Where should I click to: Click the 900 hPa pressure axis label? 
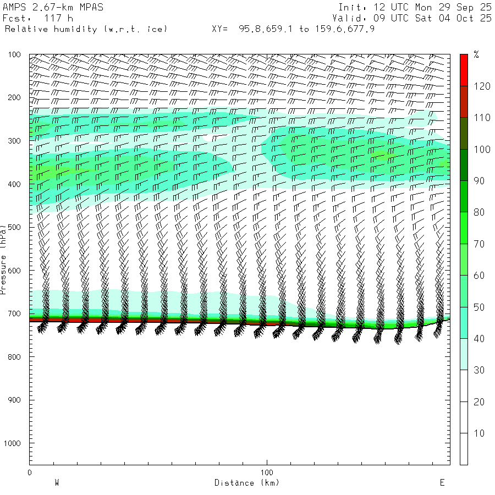[14, 400]
